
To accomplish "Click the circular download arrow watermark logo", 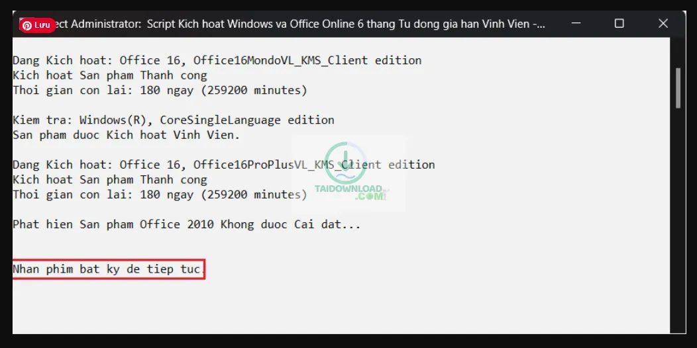I will pyautogui.click(x=346, y=163).
